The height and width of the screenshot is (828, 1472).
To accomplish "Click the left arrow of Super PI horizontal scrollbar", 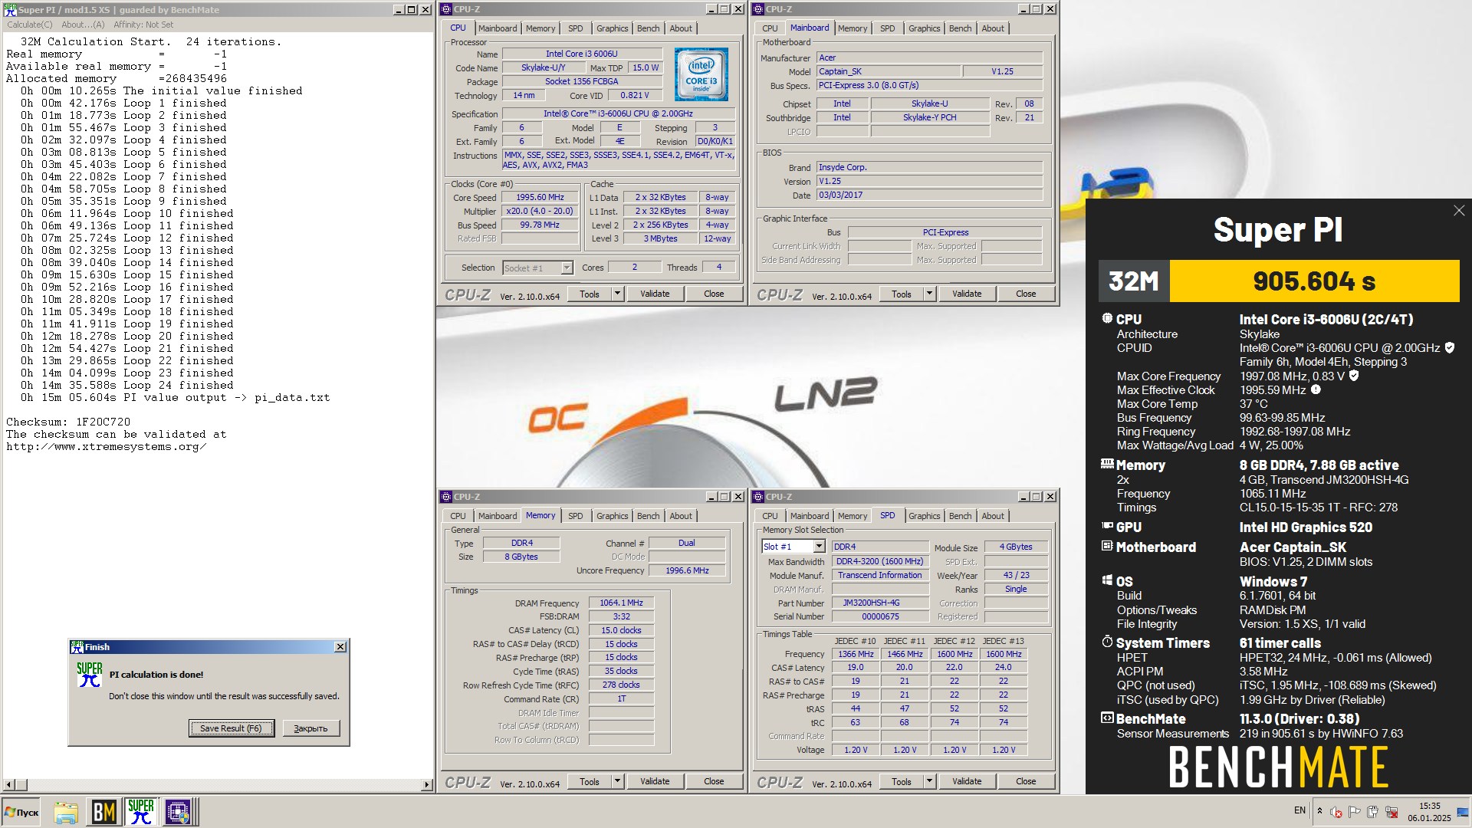I will pos(9,784).
